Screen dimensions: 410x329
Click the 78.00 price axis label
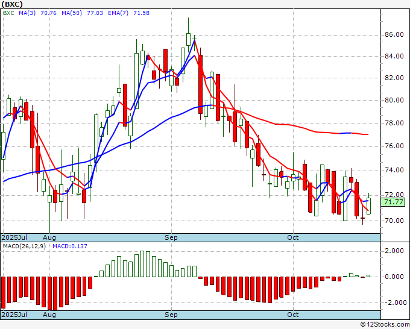394,123
